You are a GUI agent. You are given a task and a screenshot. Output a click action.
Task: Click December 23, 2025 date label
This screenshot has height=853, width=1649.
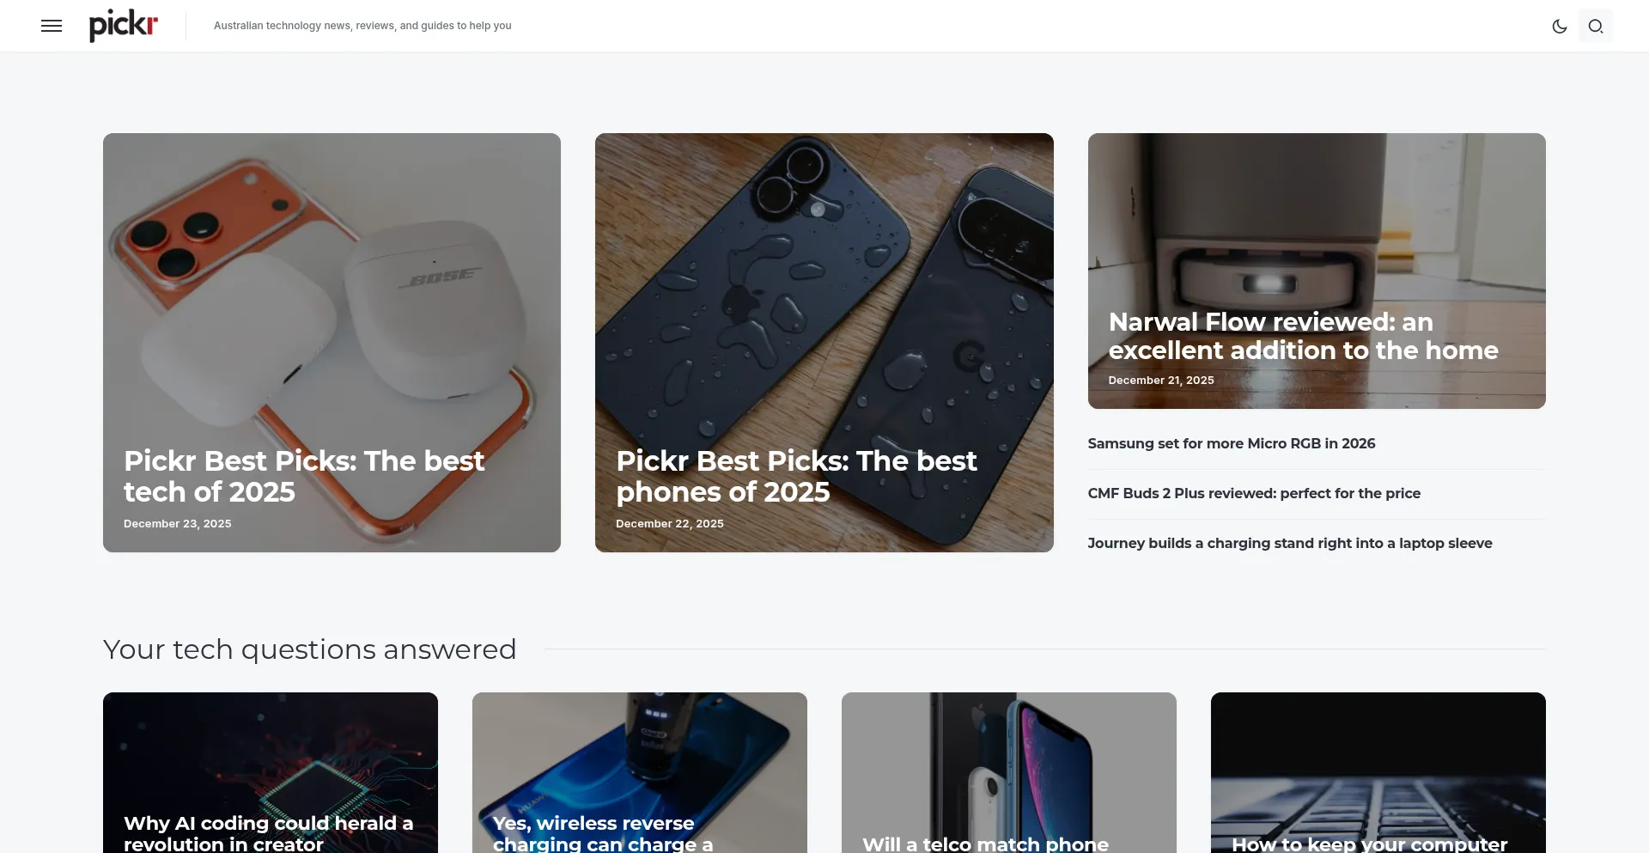pyautogui.click(x=178, y=523)
